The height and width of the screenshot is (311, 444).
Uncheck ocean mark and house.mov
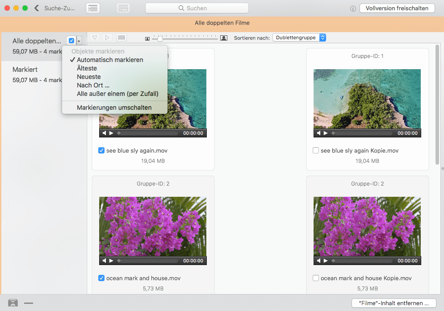coord(101,278)
